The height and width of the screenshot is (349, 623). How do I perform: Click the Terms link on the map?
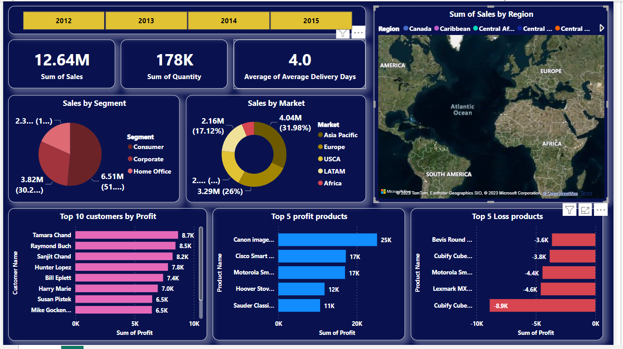pyautogui.click(x=586, y=193)
